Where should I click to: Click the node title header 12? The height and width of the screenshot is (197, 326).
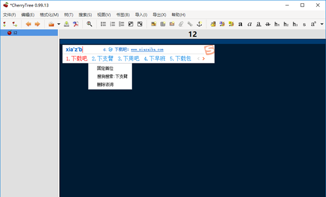click(x=192, y=34)
